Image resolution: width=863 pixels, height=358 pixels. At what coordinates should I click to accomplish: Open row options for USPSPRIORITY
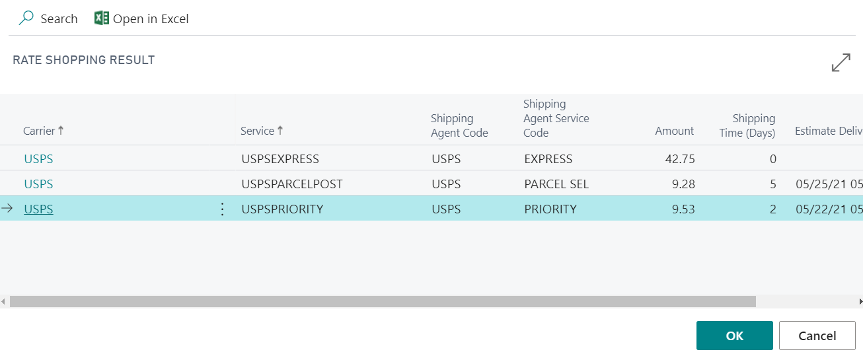pyautogui.click(x=222, y=209)
